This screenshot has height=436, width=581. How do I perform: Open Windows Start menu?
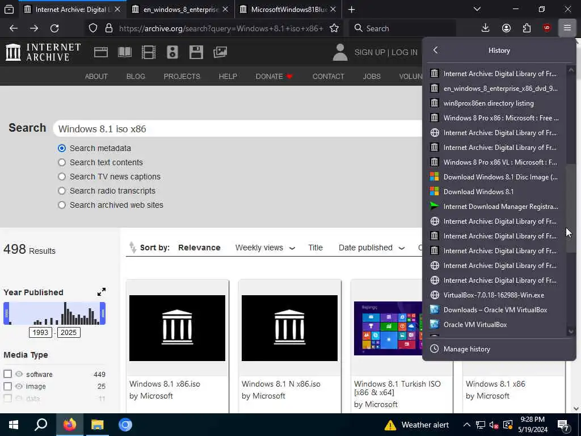pyautogui.click(x=14, y=425)
